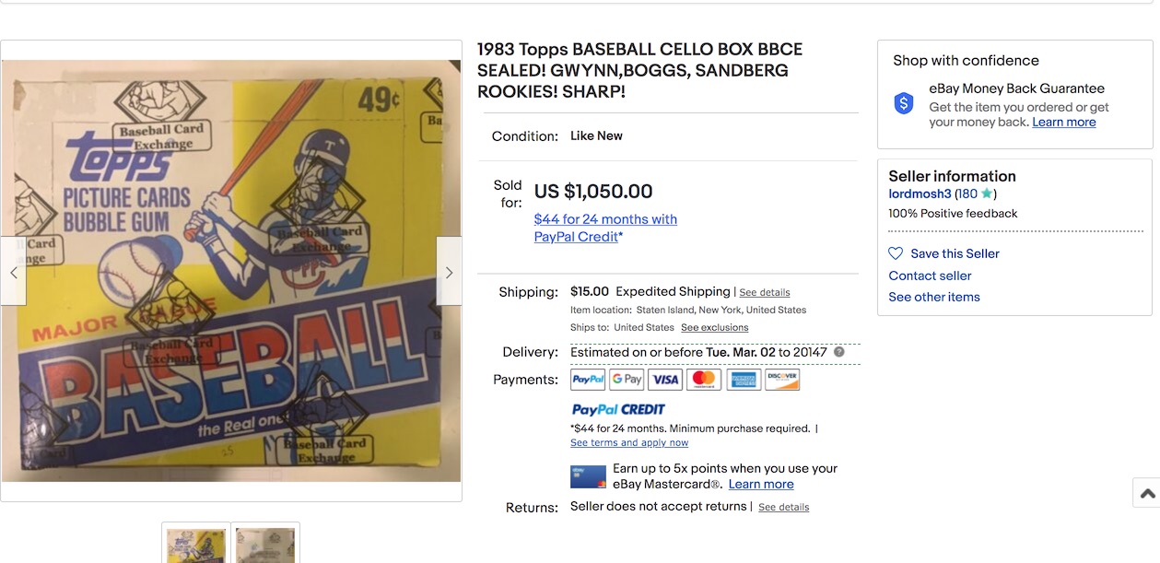1160x563 pixels.
Task: Click the Visa card icon
Action: pos(665,379)
